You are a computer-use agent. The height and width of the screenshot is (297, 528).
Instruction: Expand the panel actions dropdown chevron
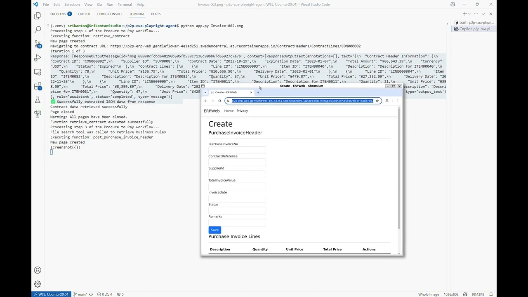click(483, 14)
